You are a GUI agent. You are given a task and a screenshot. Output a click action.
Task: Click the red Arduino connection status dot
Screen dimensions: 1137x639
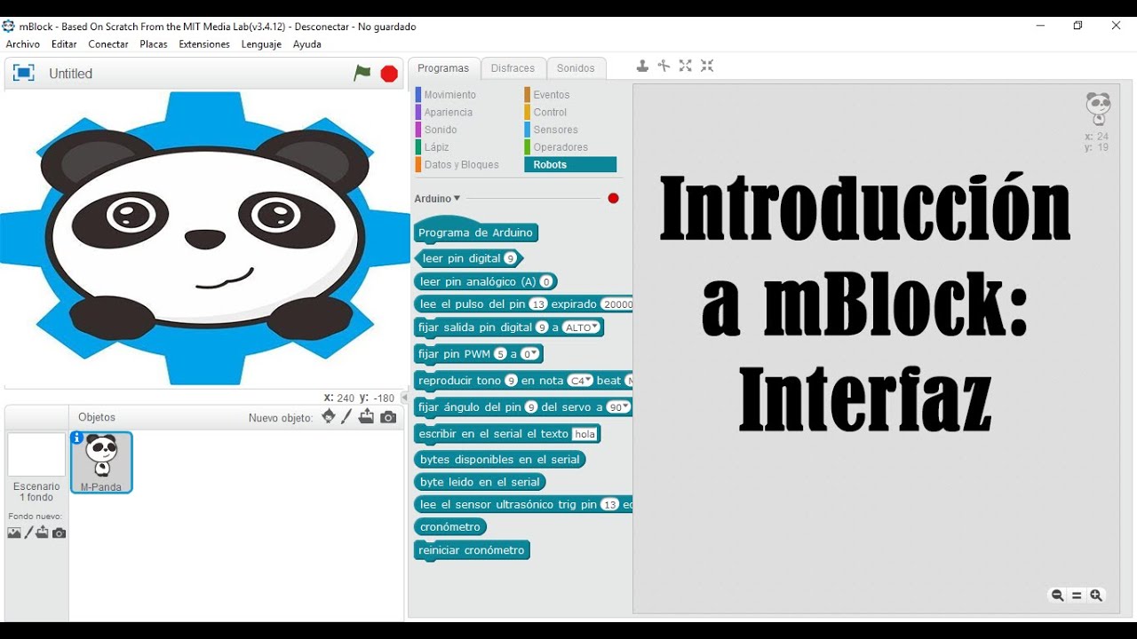[613, 198]
